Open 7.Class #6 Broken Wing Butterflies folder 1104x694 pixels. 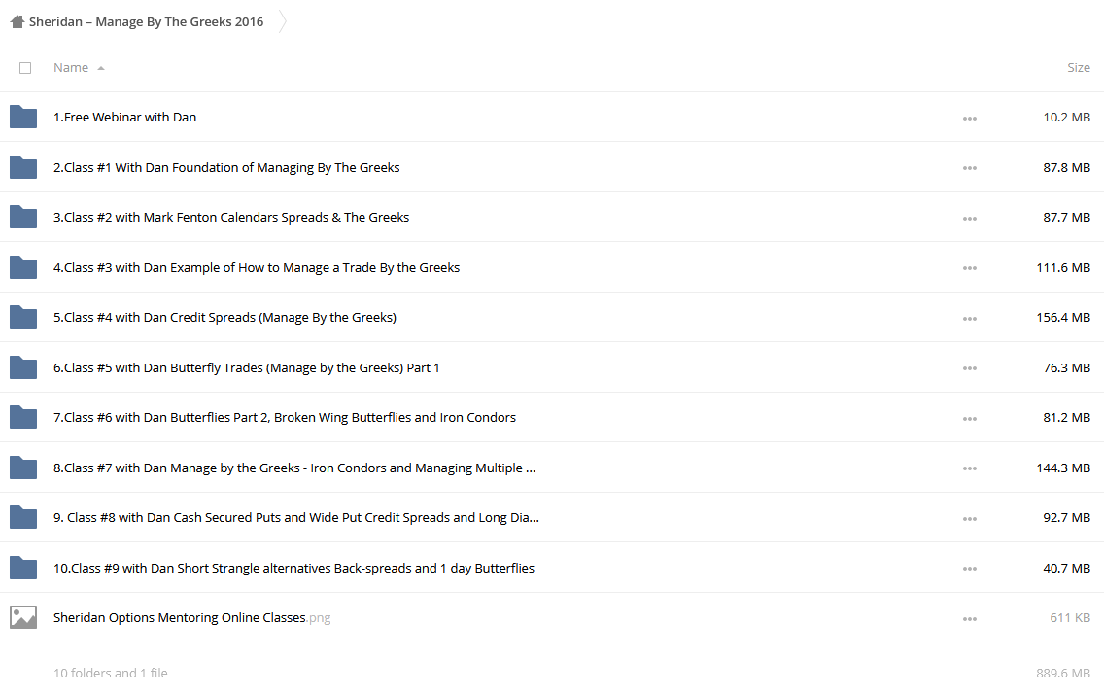pos(285,417)
